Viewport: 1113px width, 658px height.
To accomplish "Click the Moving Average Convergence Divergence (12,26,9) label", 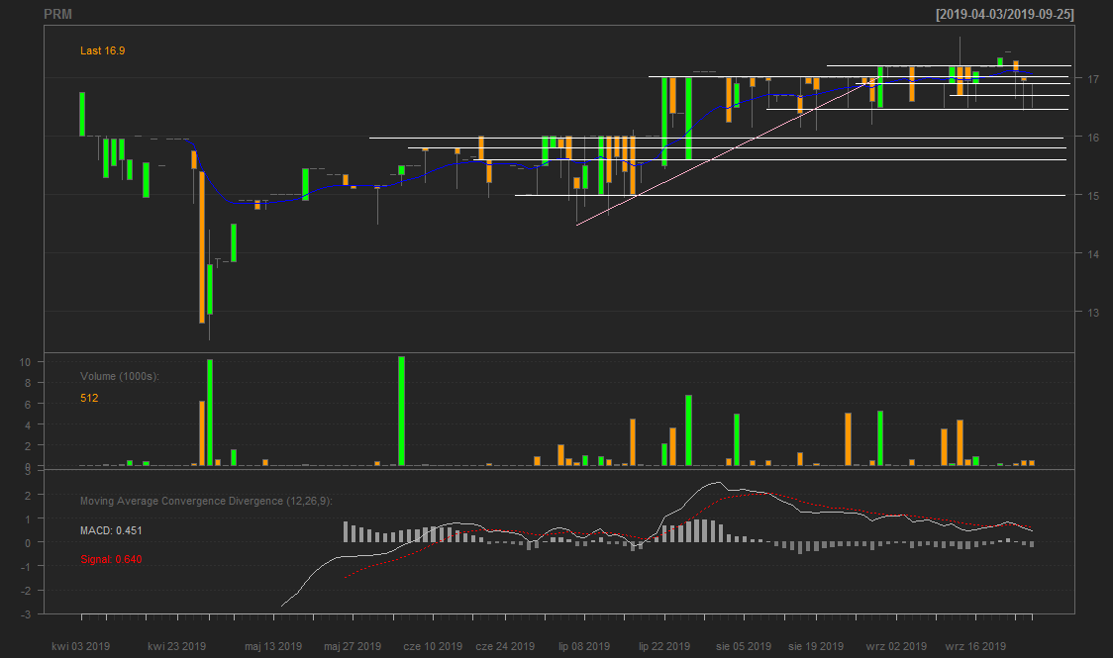I will pos(206,502).
